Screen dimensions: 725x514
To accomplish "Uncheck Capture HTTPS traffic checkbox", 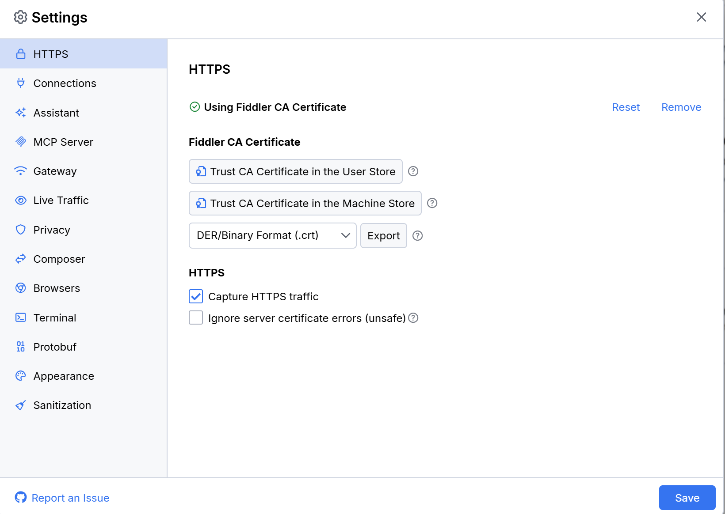I will point(196,296).
